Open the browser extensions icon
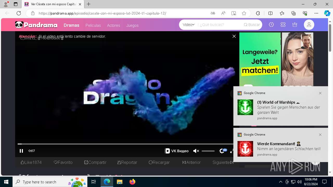 (258, 13)
